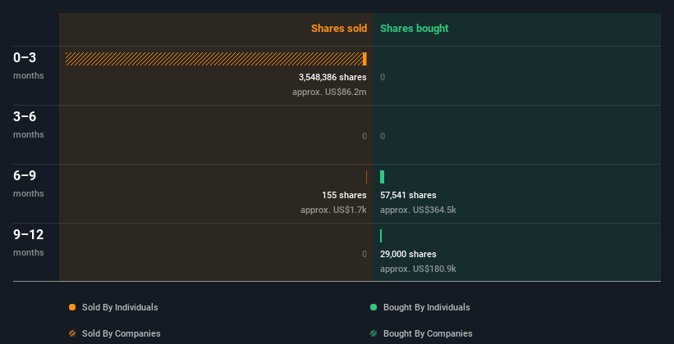Click the approx. US$1.7k value

click(x=333, y=210)
